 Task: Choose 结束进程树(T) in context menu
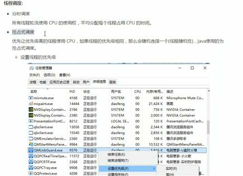tap(118, 161)
